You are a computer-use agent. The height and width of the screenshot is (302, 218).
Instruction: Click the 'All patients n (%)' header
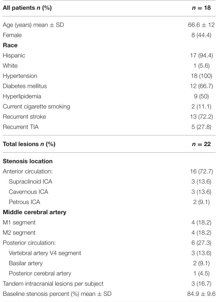pyautogui.click(x=27, y=8)
